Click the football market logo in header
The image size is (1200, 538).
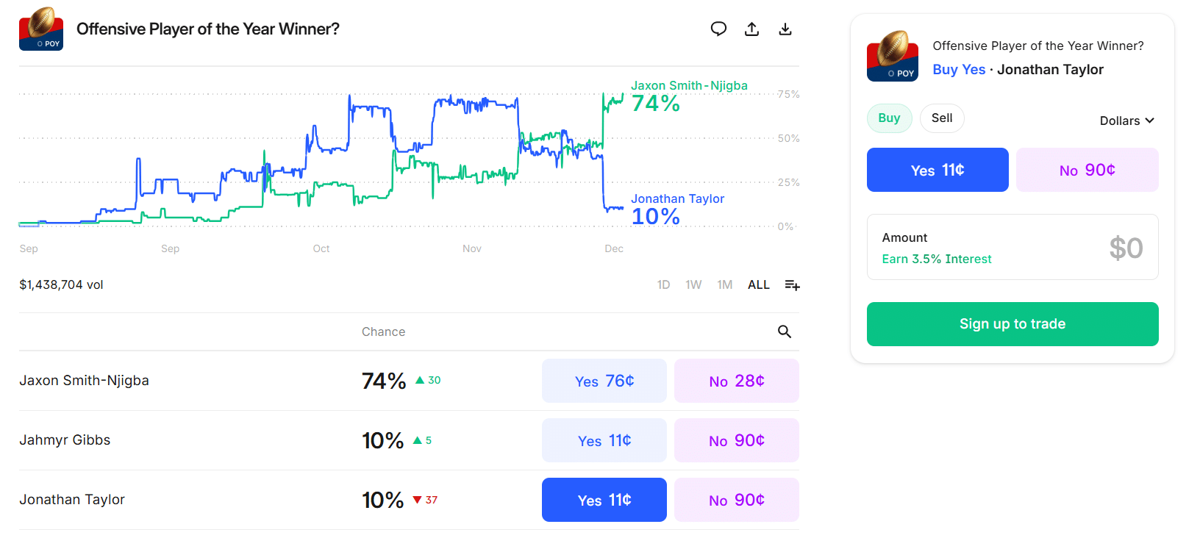(x=41, y=29)
